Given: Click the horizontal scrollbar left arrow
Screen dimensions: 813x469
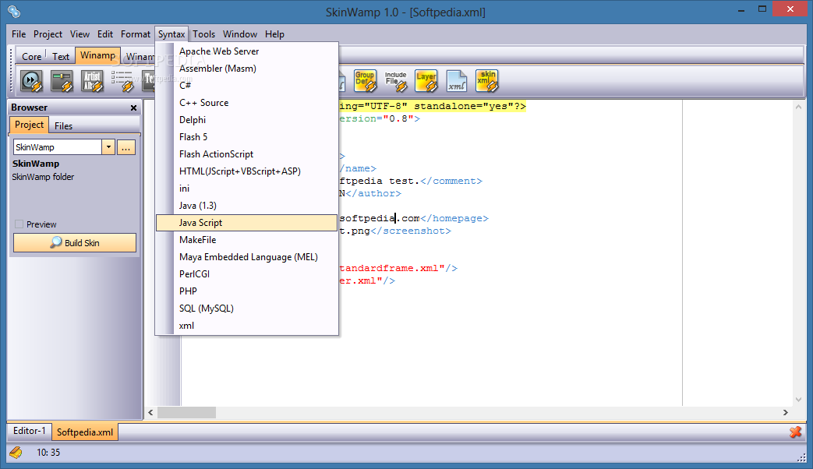Looking at the screenshot, I should coord(151,412).
